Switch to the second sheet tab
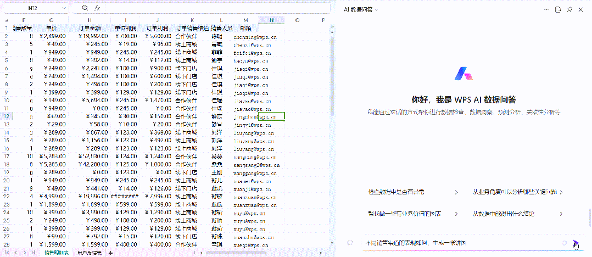This screenshot has width=592, height=257. (90, 253)
